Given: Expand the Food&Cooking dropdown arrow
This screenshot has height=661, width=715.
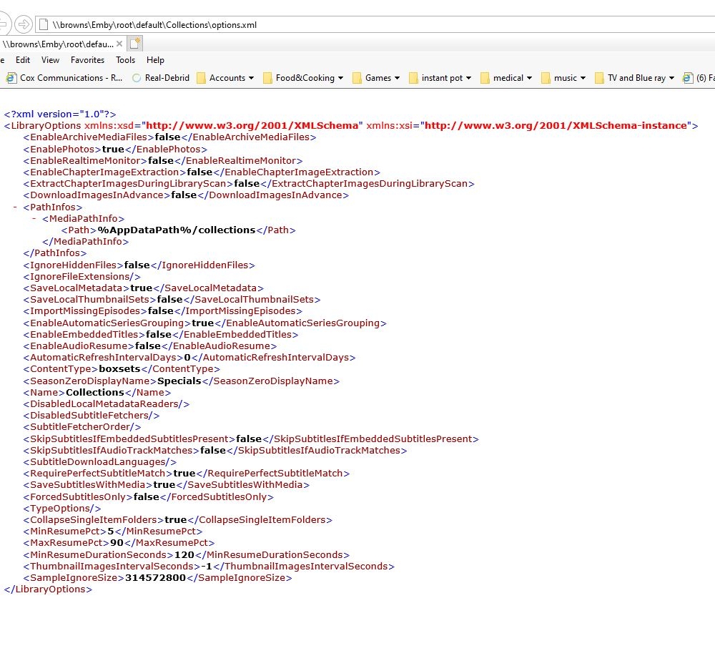Looking at the screenshot, I should click(x=340, y=78).
